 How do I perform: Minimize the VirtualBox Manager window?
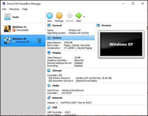pos(123,4)
